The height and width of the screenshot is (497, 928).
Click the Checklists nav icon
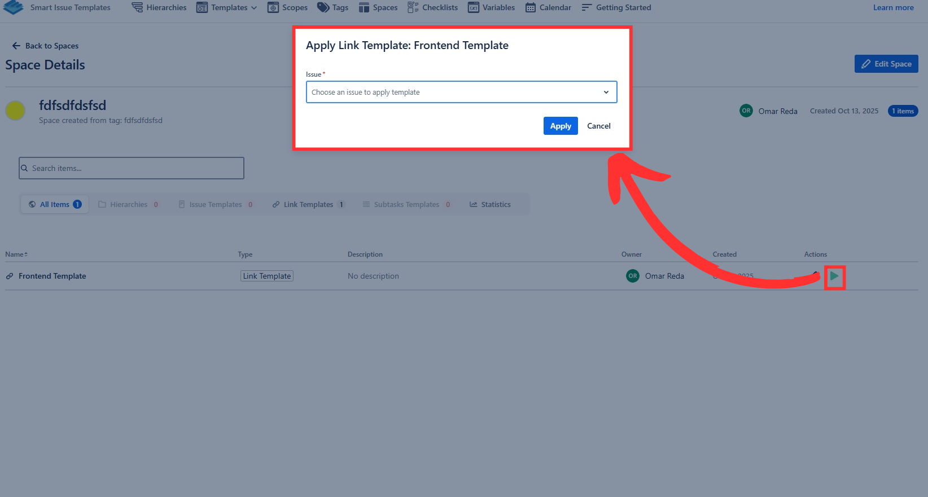click(413, 7)
